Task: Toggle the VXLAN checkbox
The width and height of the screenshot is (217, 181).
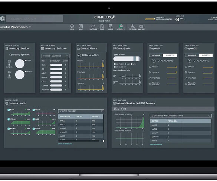Action: pos(9,119)
